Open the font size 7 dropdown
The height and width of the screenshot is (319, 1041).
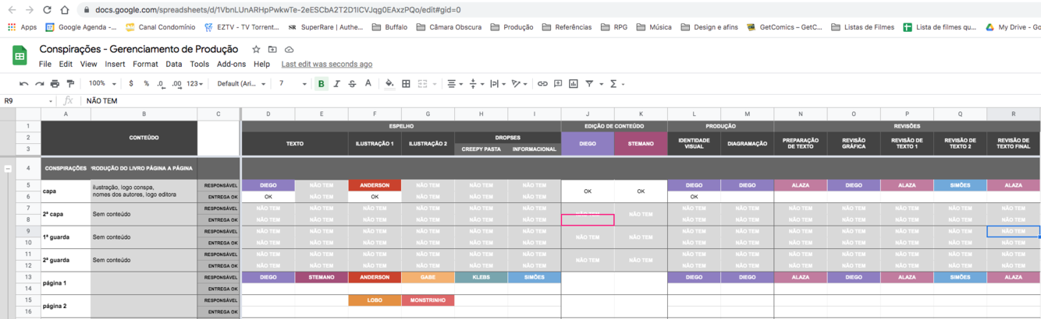point(293,84)
